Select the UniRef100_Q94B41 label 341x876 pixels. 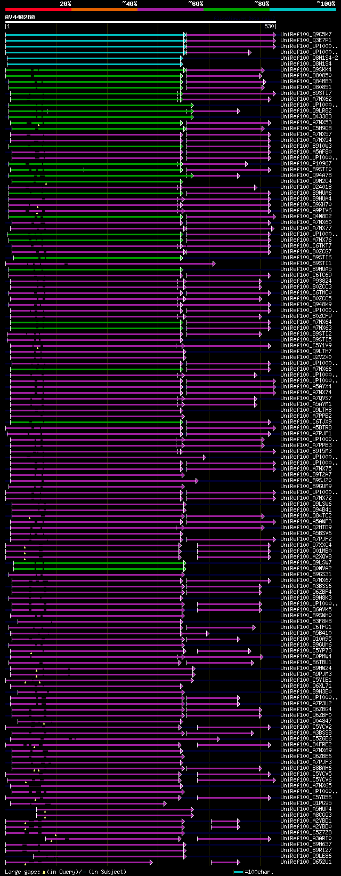[306, 509]
